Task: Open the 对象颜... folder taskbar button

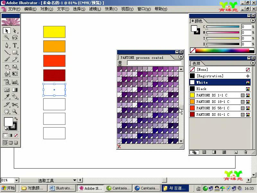Action: 34,188
